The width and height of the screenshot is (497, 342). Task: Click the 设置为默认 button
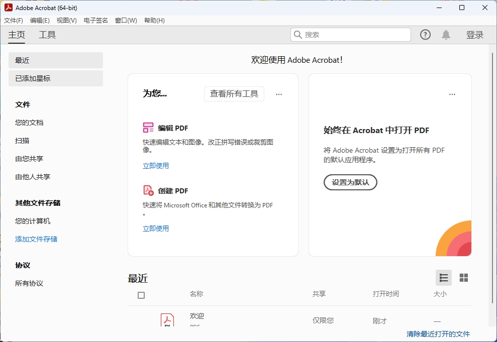click(350, 182)
